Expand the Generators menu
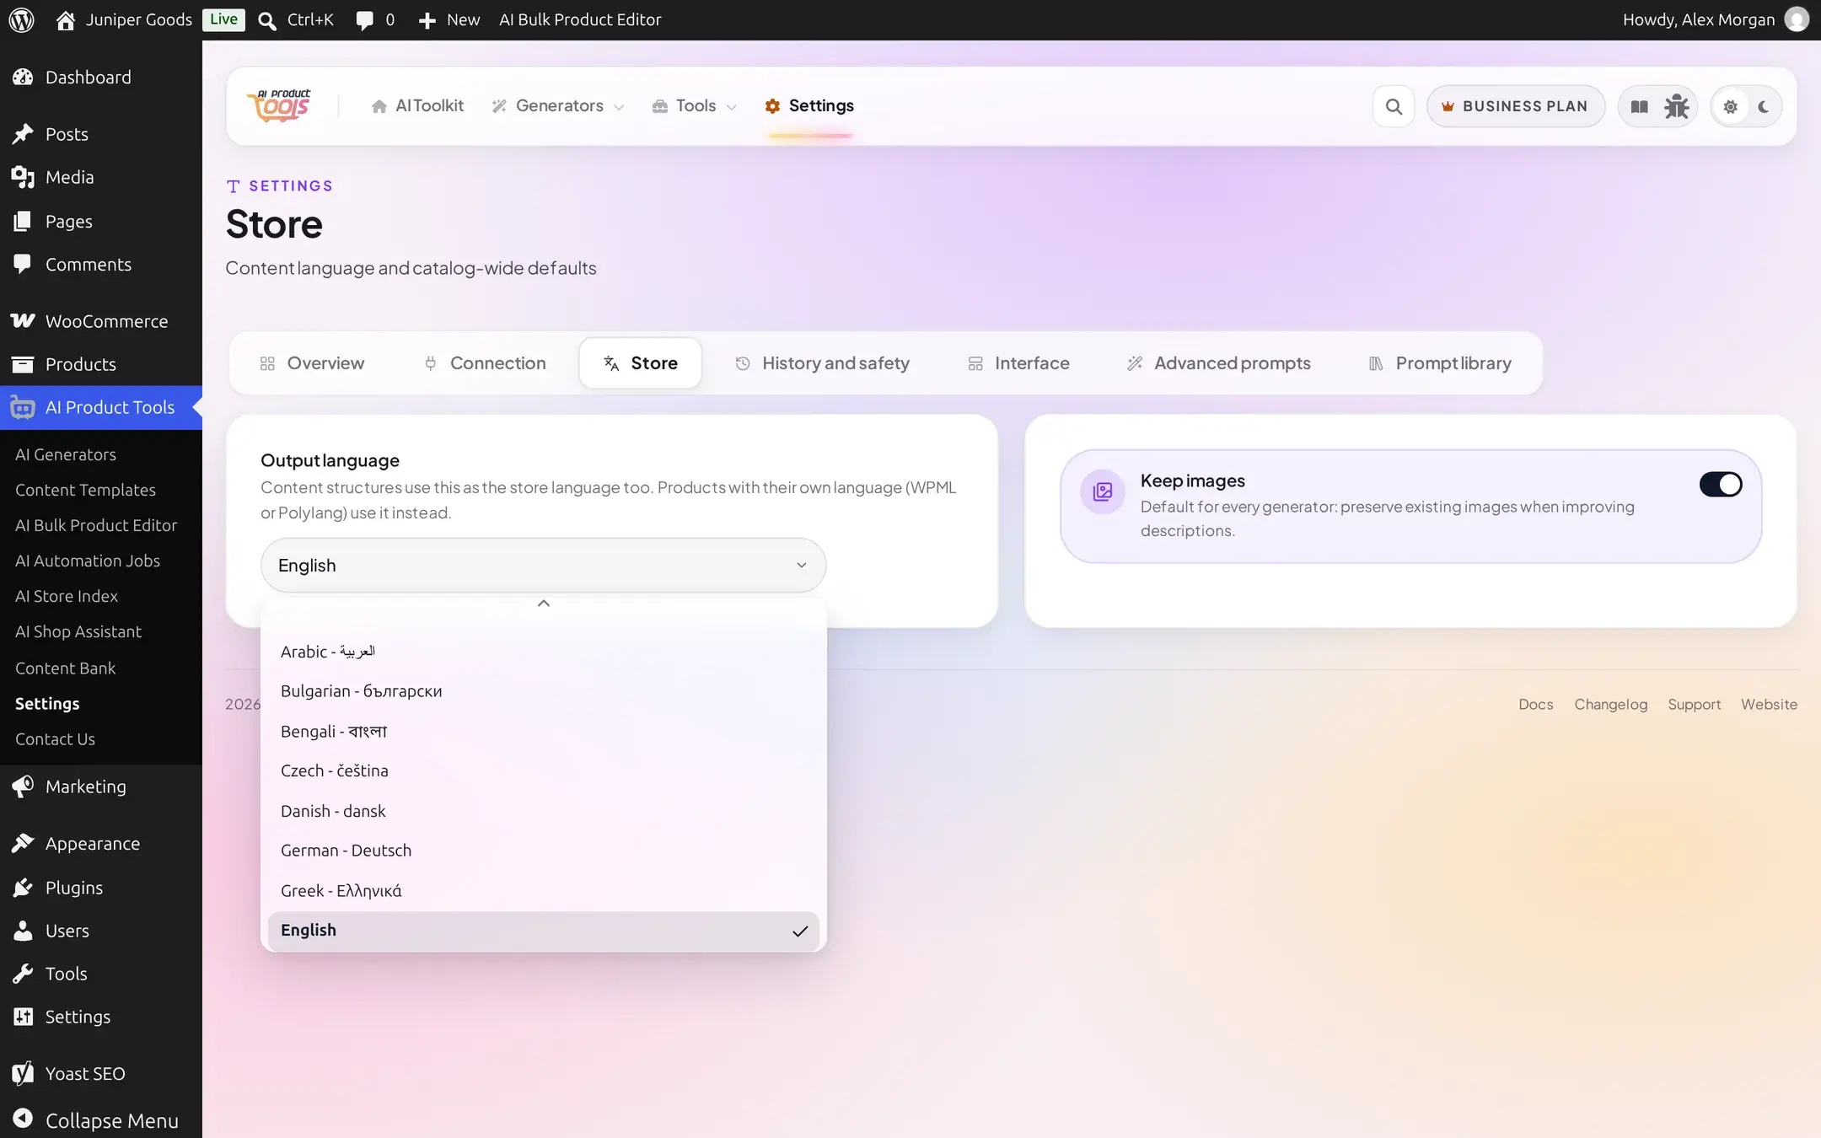This screenshot has width=1821, height=1138. click(x=558, y=106)
